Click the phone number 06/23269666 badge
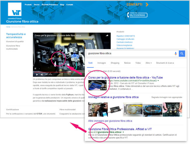Image resolution: width=190 pixels, height=146 pixels. (137, 15)
